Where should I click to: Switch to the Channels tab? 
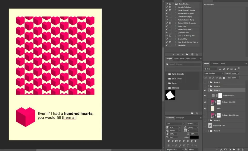coord(215,63)
